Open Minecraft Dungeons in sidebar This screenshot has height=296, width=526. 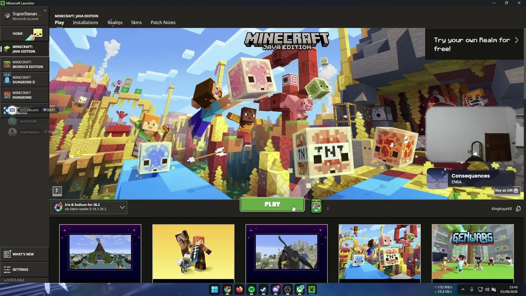[25, 95]
